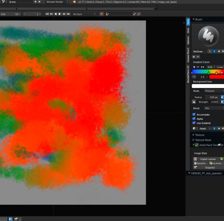Click the keying set icon
The width and height of the screenshot is (224, 221).
pos(107,14)
